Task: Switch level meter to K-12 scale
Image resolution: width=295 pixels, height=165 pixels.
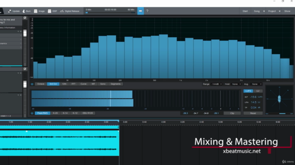Action: 75,113
